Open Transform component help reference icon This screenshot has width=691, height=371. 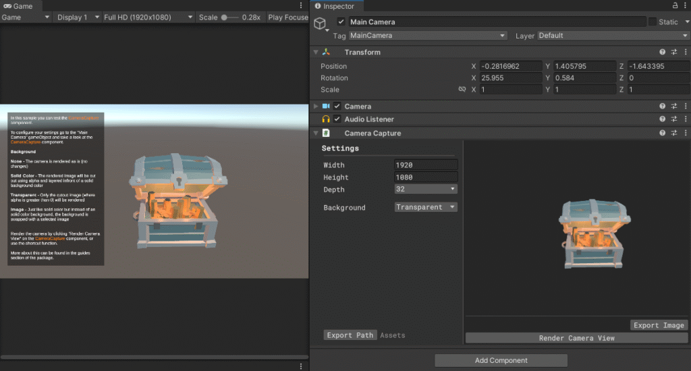pyautogui.click(x=663, y=52)
